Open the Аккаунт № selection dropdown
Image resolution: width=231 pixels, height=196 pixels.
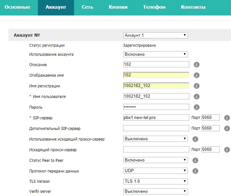pos(155,35)
